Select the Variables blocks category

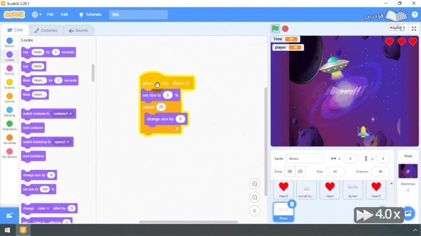9,139
